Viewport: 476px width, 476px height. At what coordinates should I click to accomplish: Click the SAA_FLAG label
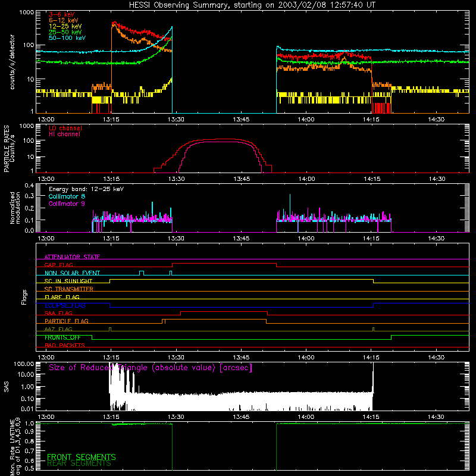click(x=58, y=313)
